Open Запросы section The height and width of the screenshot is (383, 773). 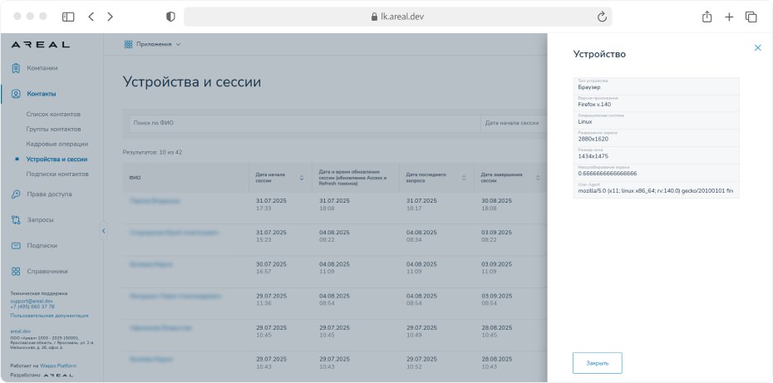(x=41, y=220)
